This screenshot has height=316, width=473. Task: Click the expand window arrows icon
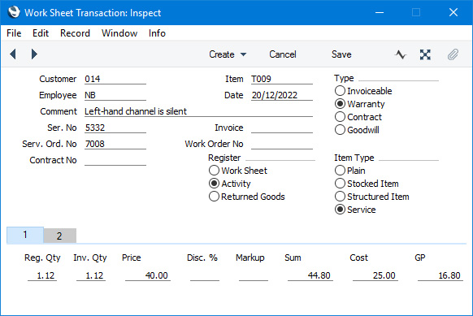[425, 54]
